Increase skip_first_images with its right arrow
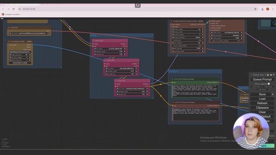The width and height of the screenshot is (276, 155). (30, 57)
